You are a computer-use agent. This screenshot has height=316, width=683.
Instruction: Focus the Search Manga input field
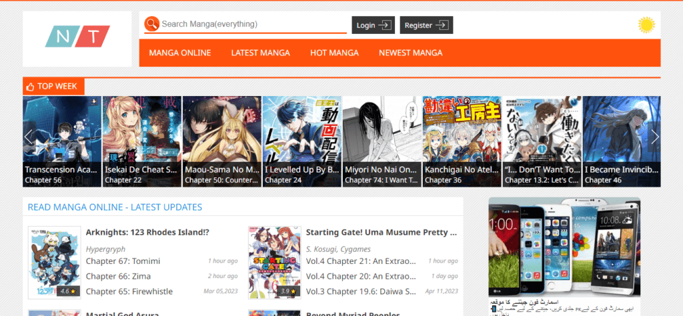(253, 24)
